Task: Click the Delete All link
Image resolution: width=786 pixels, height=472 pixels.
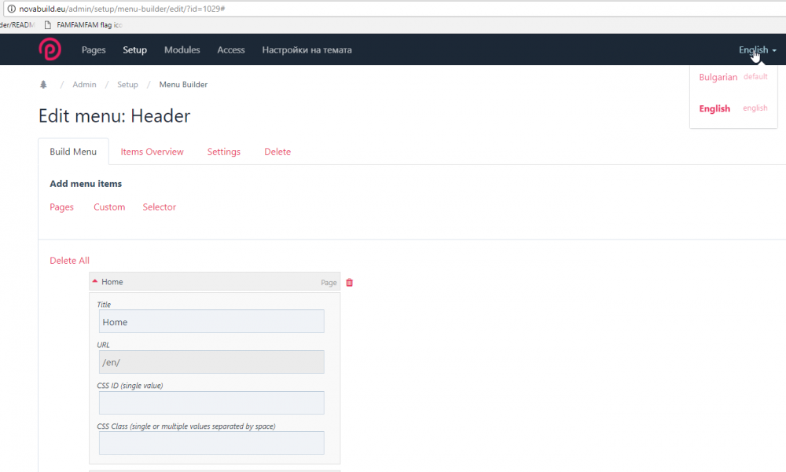Action: pos(68,260)
